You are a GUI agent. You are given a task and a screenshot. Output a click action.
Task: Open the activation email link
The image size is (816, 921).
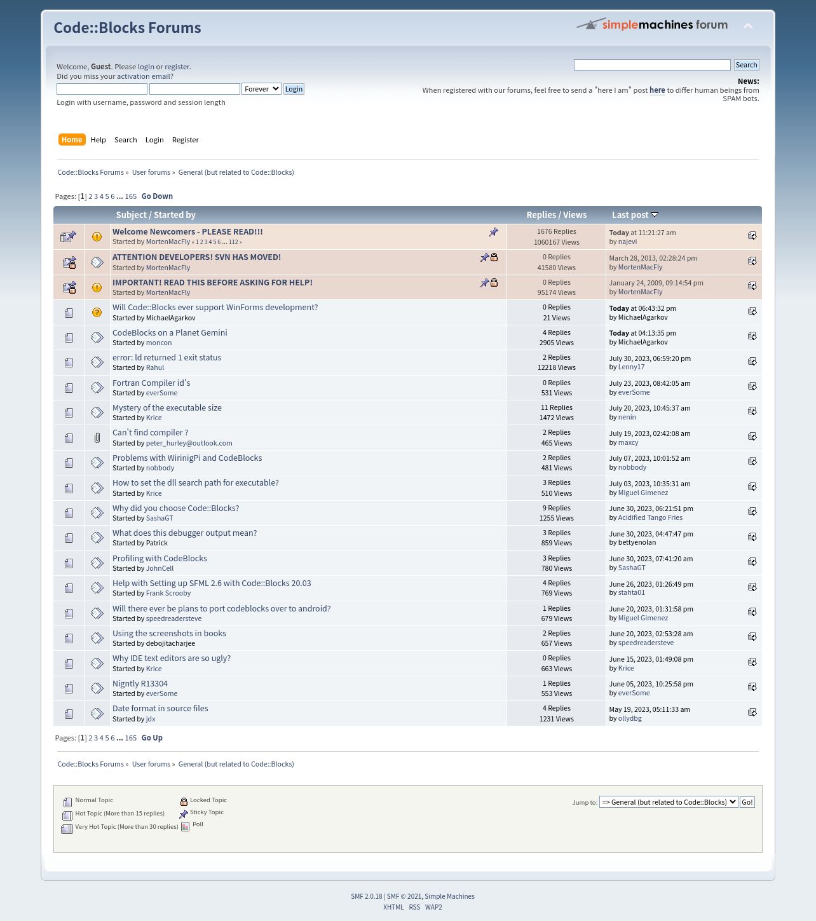(x=143, y=76)
